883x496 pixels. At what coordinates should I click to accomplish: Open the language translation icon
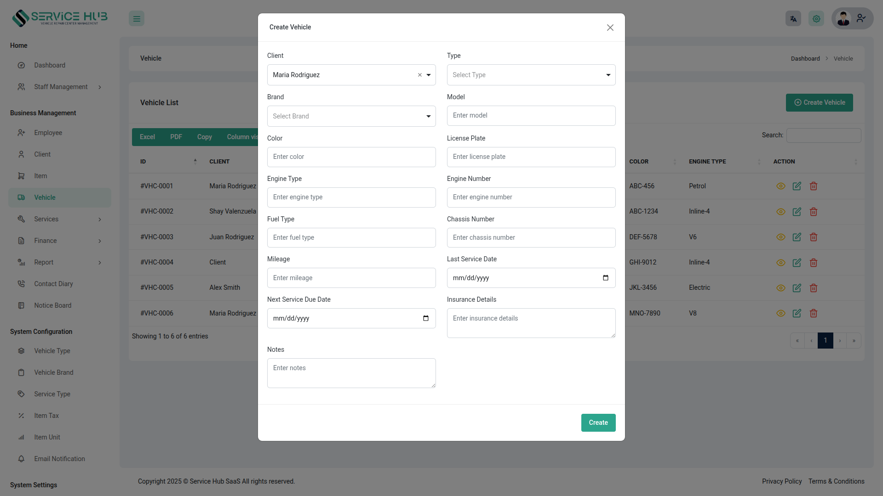(x=793, y=19)
